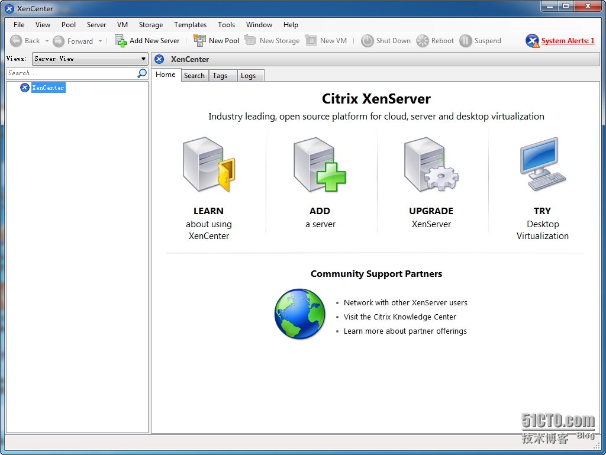Viewport: 606px width, 455px height.
Task: Click into the Search input field
Action: pos(72,73)
